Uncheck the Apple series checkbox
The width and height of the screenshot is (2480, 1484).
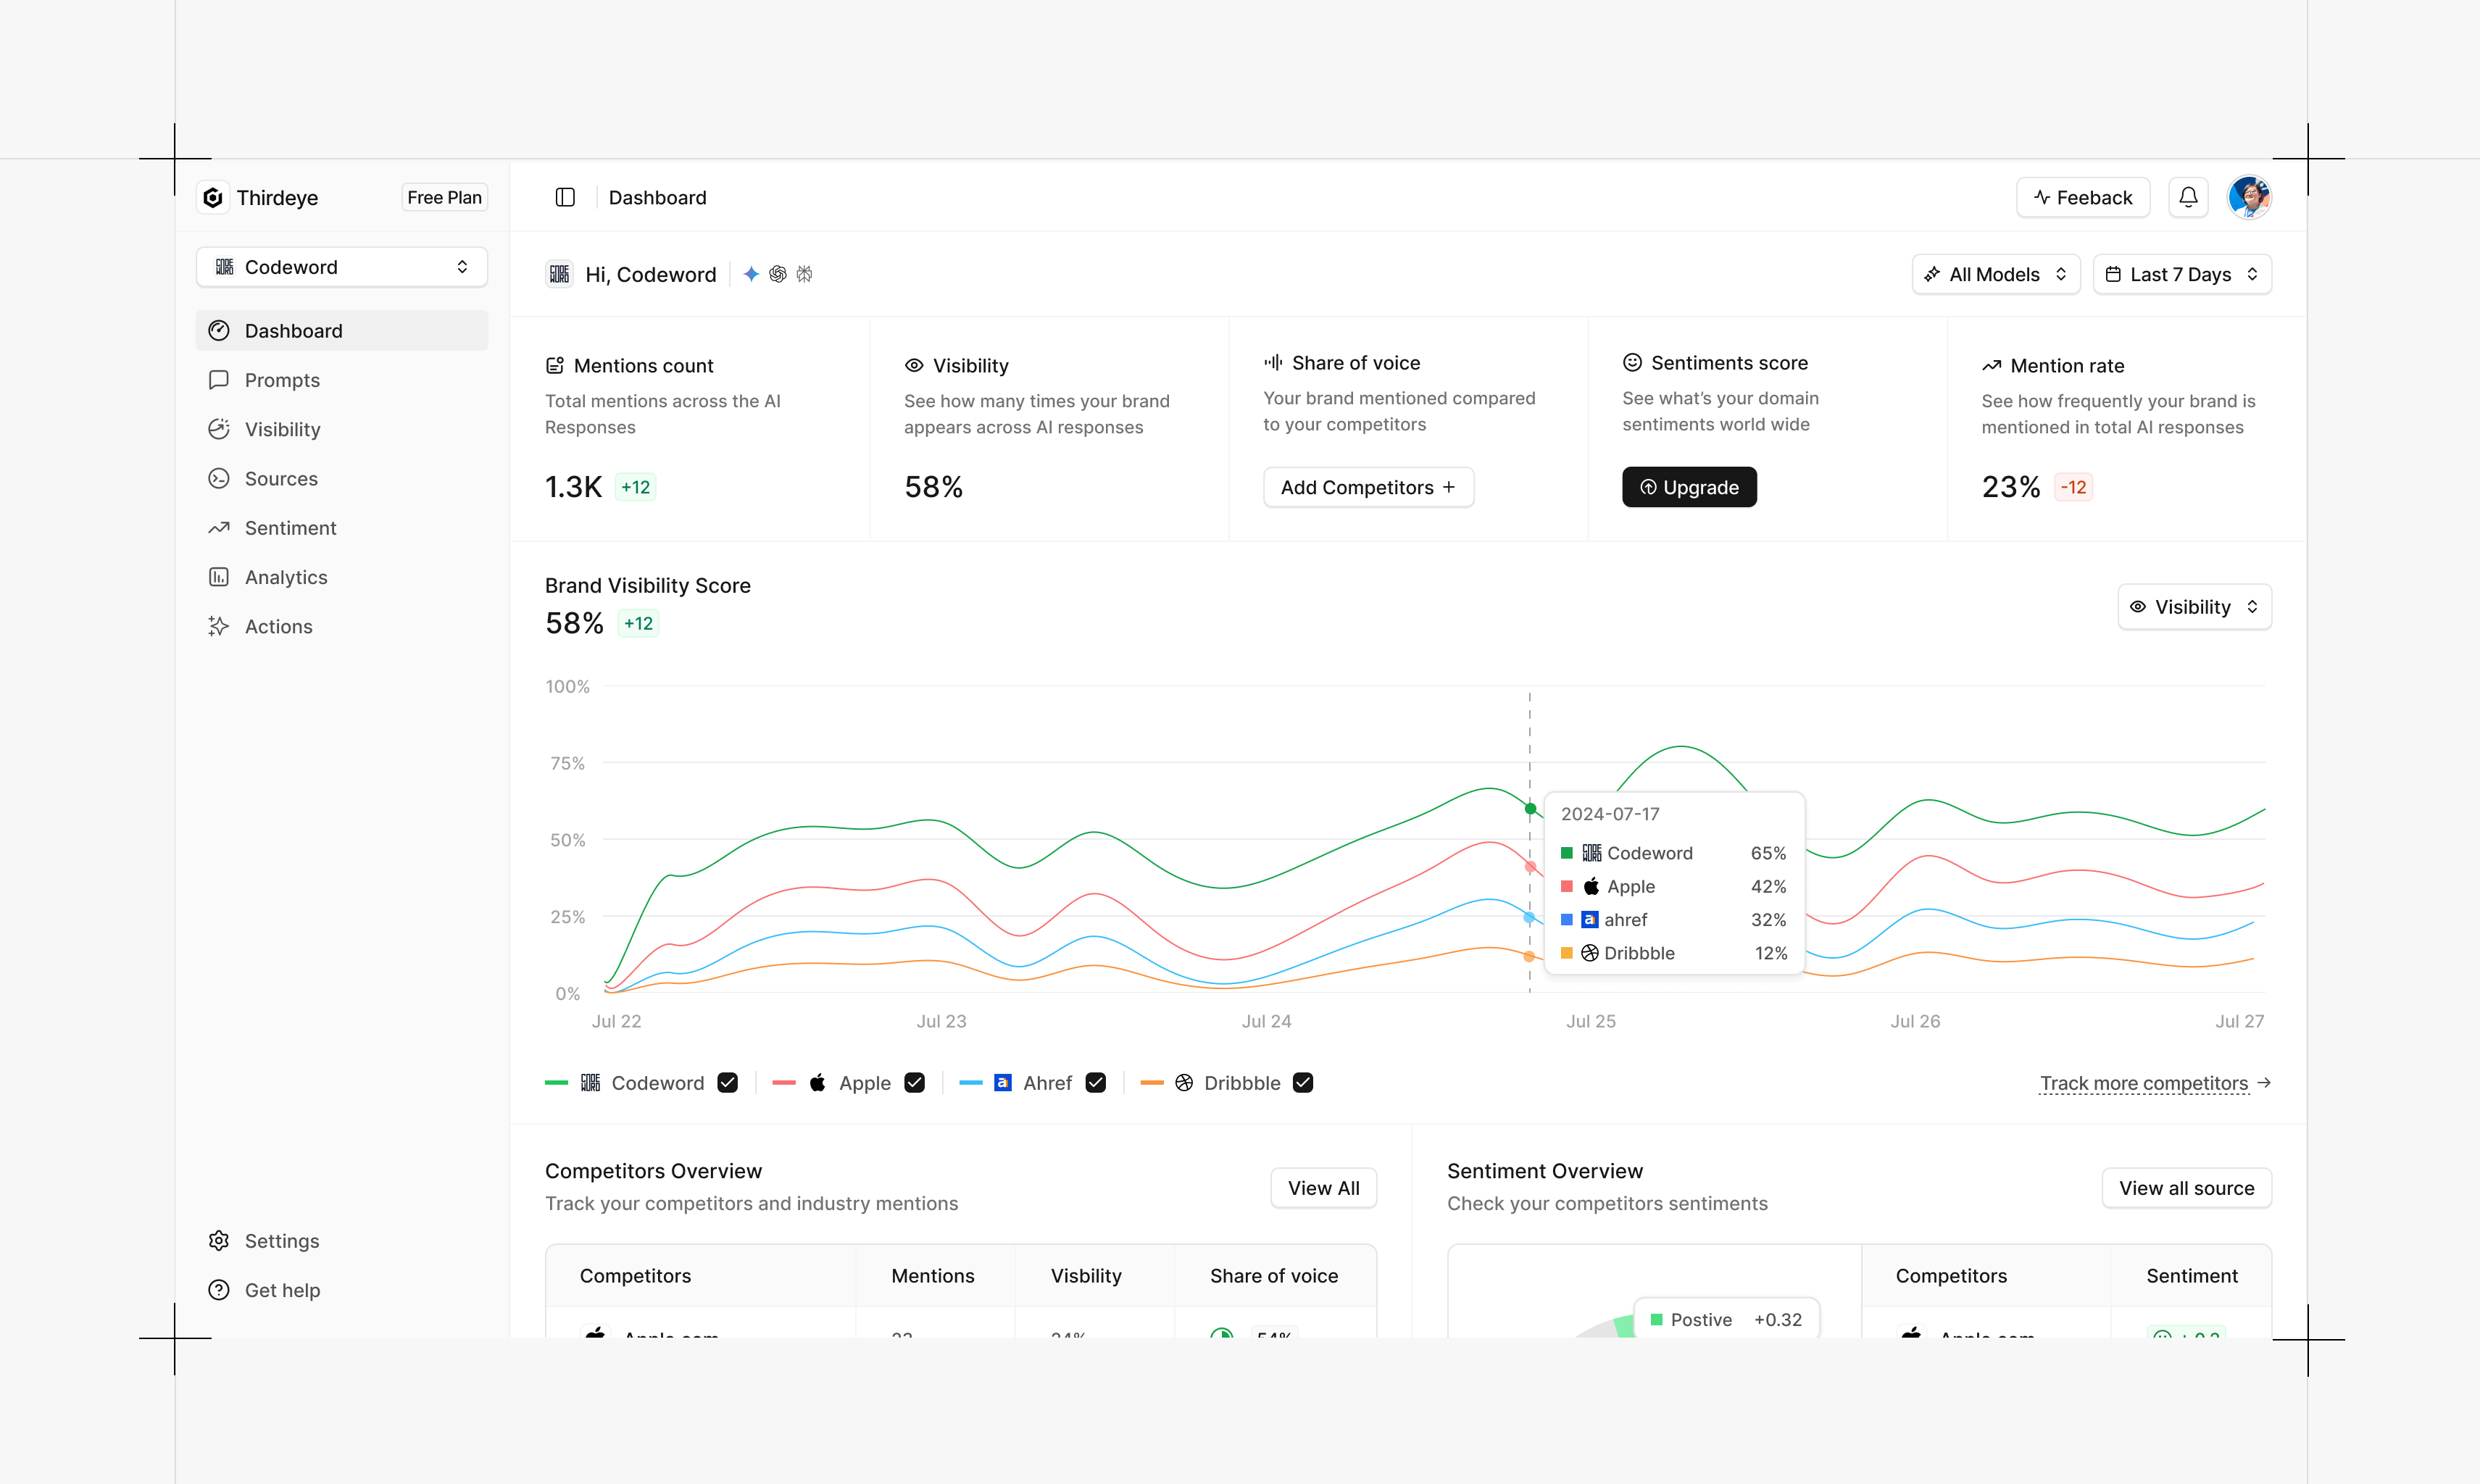coord(914,1082)
